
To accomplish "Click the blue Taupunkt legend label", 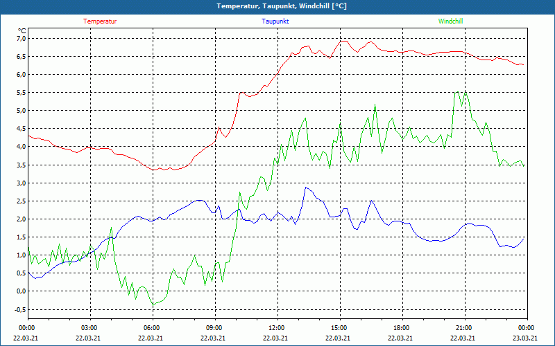I will point(275,21).
